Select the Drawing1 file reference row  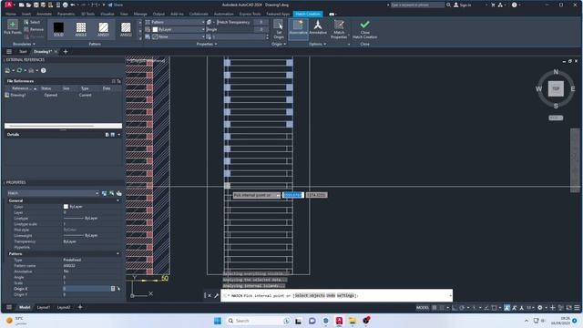click(63, 95)
